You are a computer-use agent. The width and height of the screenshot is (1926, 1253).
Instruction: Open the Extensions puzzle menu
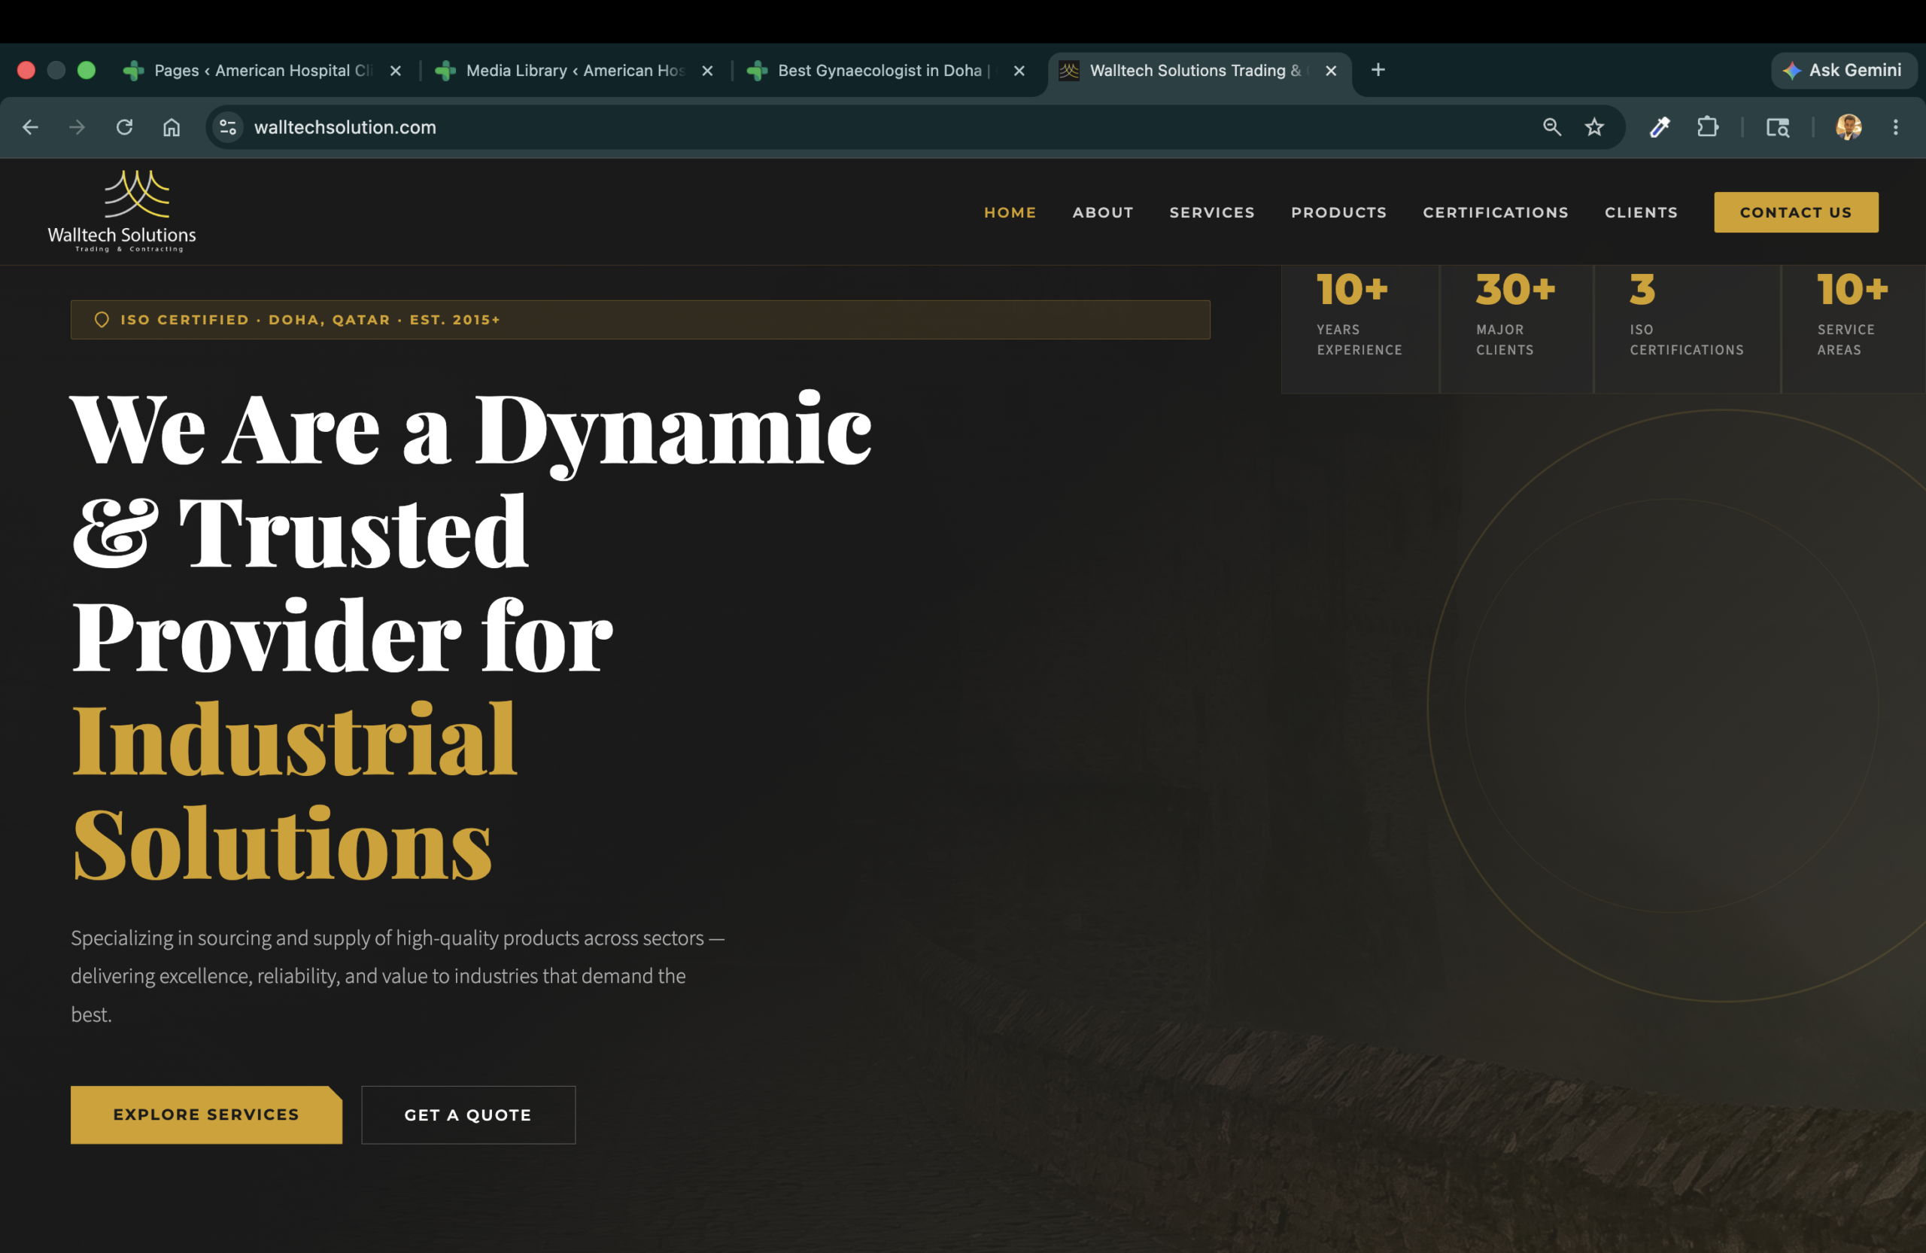click(1708, 127)
